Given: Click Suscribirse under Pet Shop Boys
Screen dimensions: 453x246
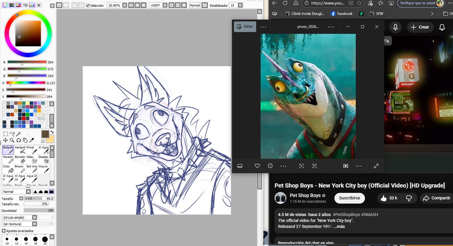Looking at the screenshot, I should click(x=349, y=198).
